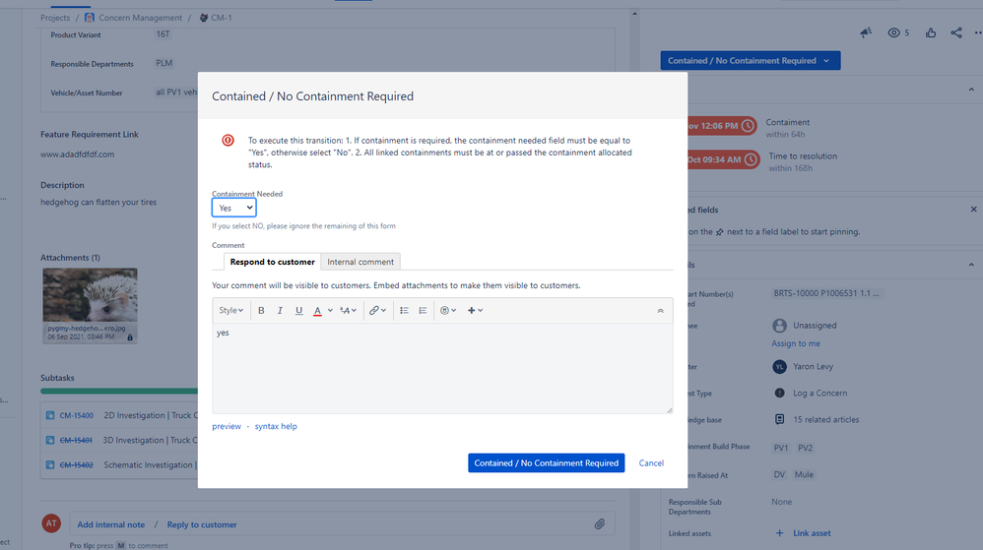Open subtask CM-15400
The height and width of the screenshot is (550, 983).
[77, 415]
